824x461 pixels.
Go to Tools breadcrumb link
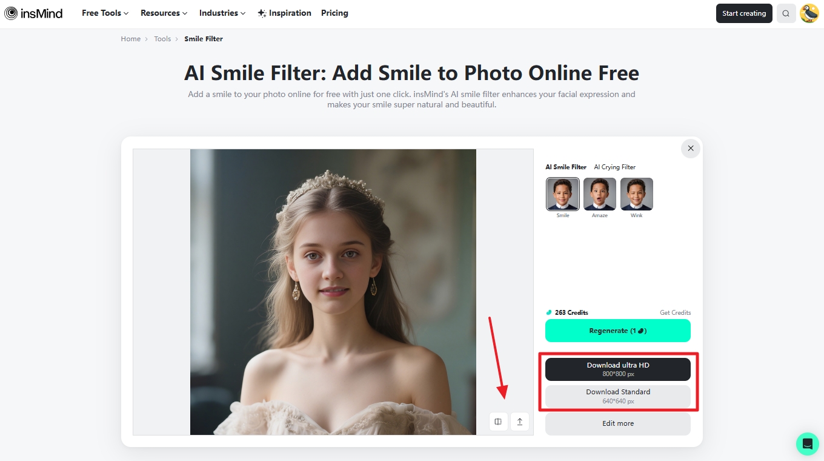point(162,39)
